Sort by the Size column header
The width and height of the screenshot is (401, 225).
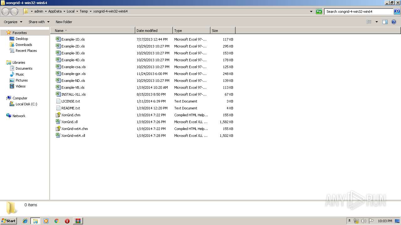[223, 31]
